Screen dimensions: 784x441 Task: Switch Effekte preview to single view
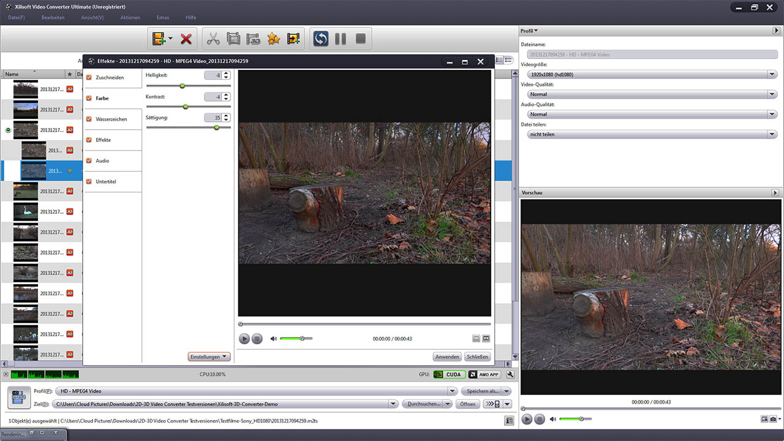tap(477, 339)
